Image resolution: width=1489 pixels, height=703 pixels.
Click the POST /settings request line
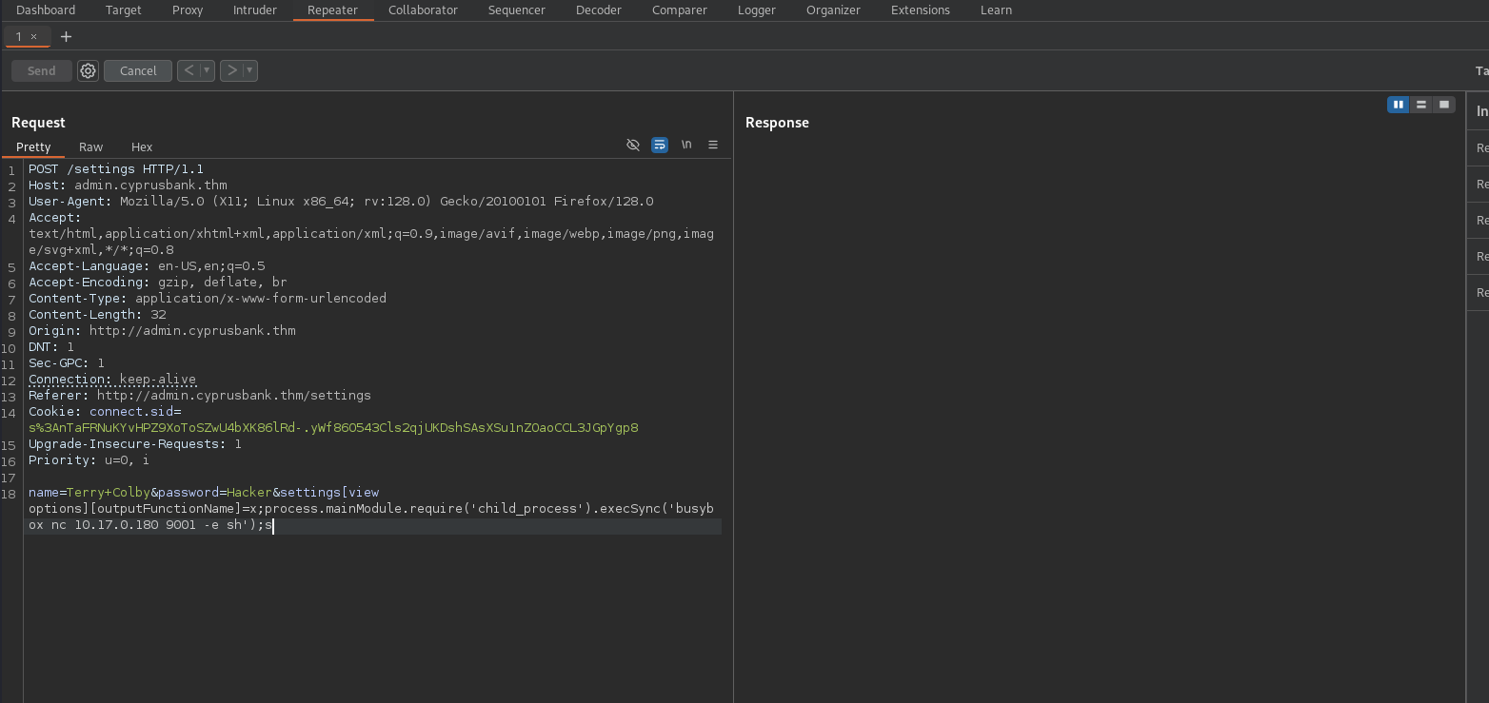tap(116, 169)
